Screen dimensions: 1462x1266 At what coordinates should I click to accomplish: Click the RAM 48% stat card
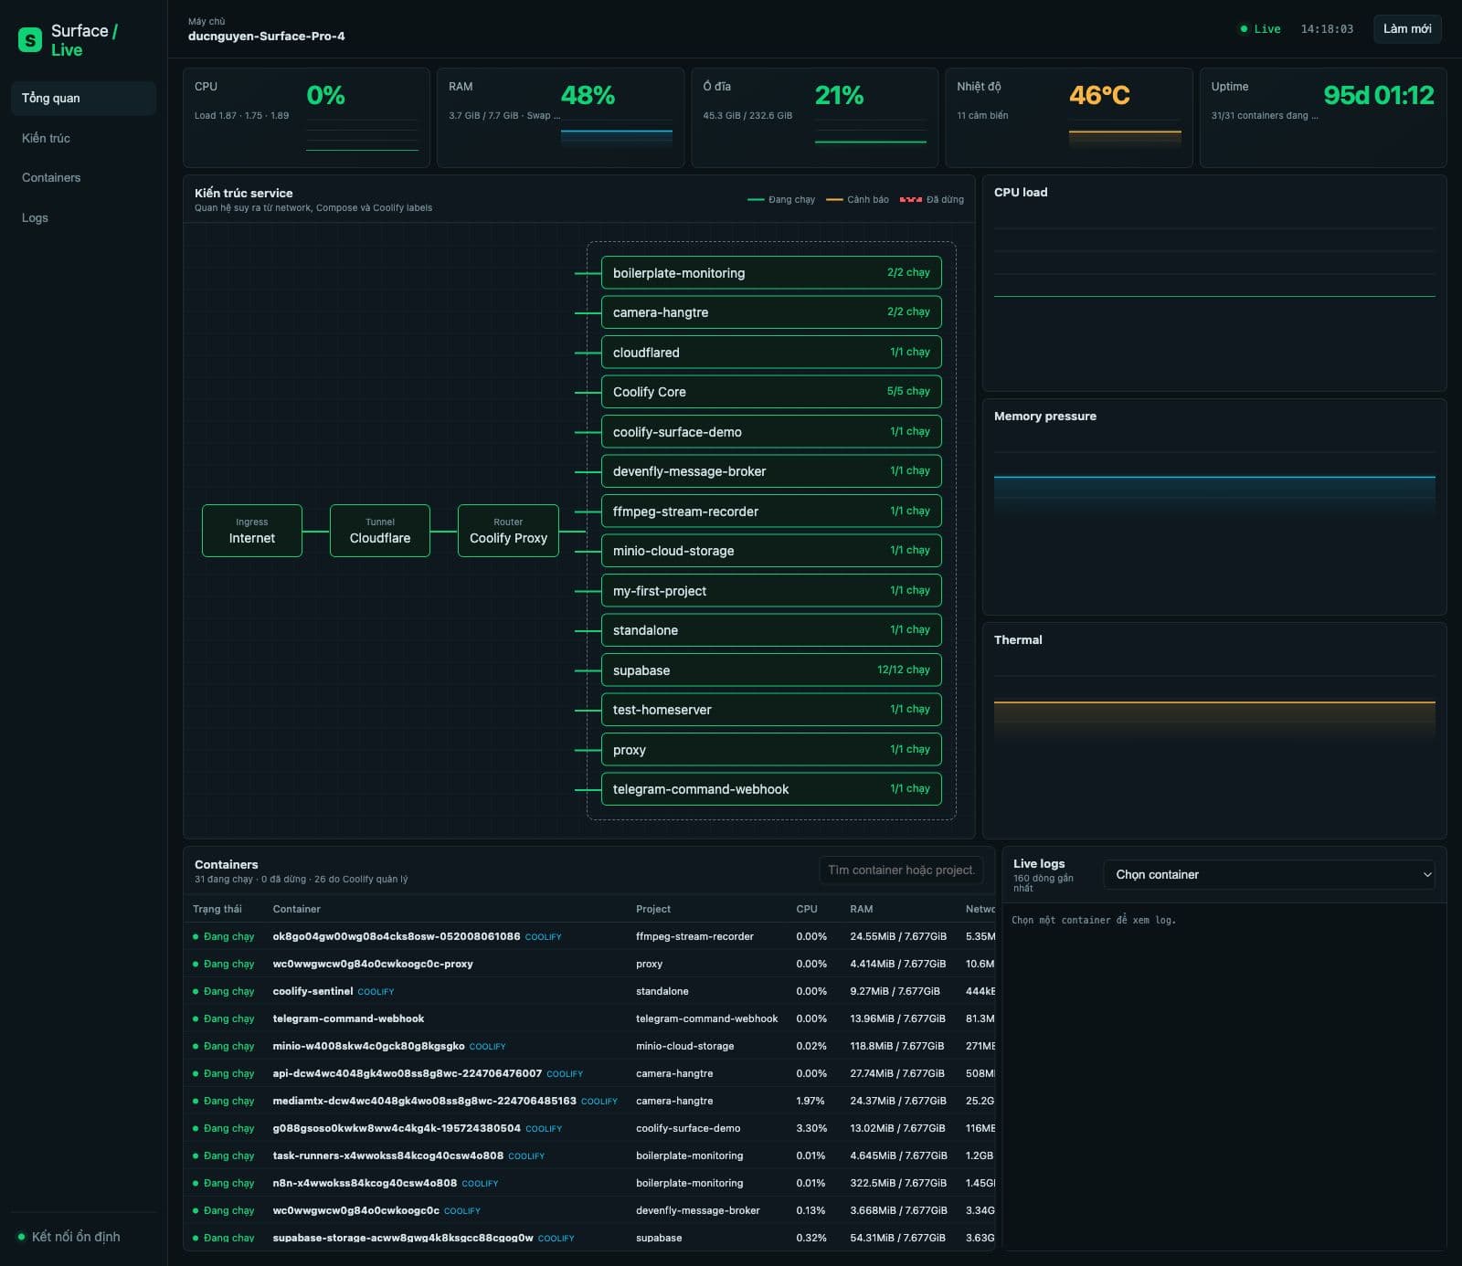point(560,117)
